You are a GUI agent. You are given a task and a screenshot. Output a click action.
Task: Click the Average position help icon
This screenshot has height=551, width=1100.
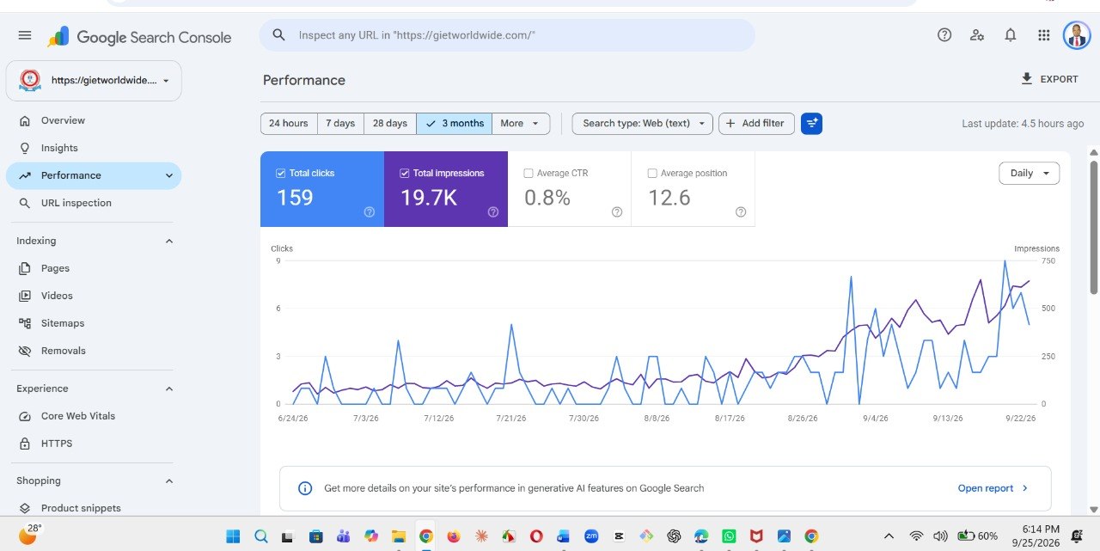pyautogui.click(x=741, y=212)
